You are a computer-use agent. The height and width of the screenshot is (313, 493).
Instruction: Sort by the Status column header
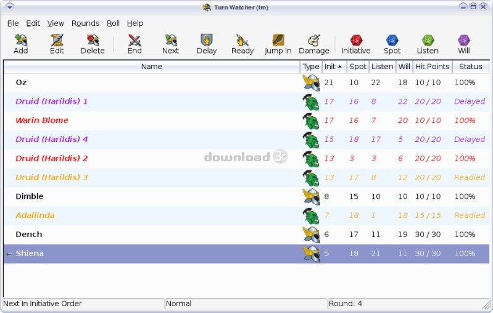471,67
